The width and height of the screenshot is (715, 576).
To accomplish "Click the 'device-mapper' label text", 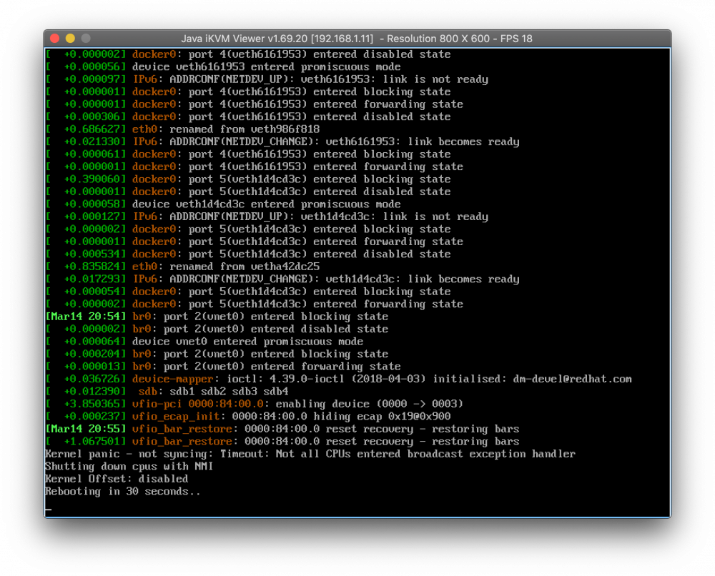I will click(x=173, y=379).
